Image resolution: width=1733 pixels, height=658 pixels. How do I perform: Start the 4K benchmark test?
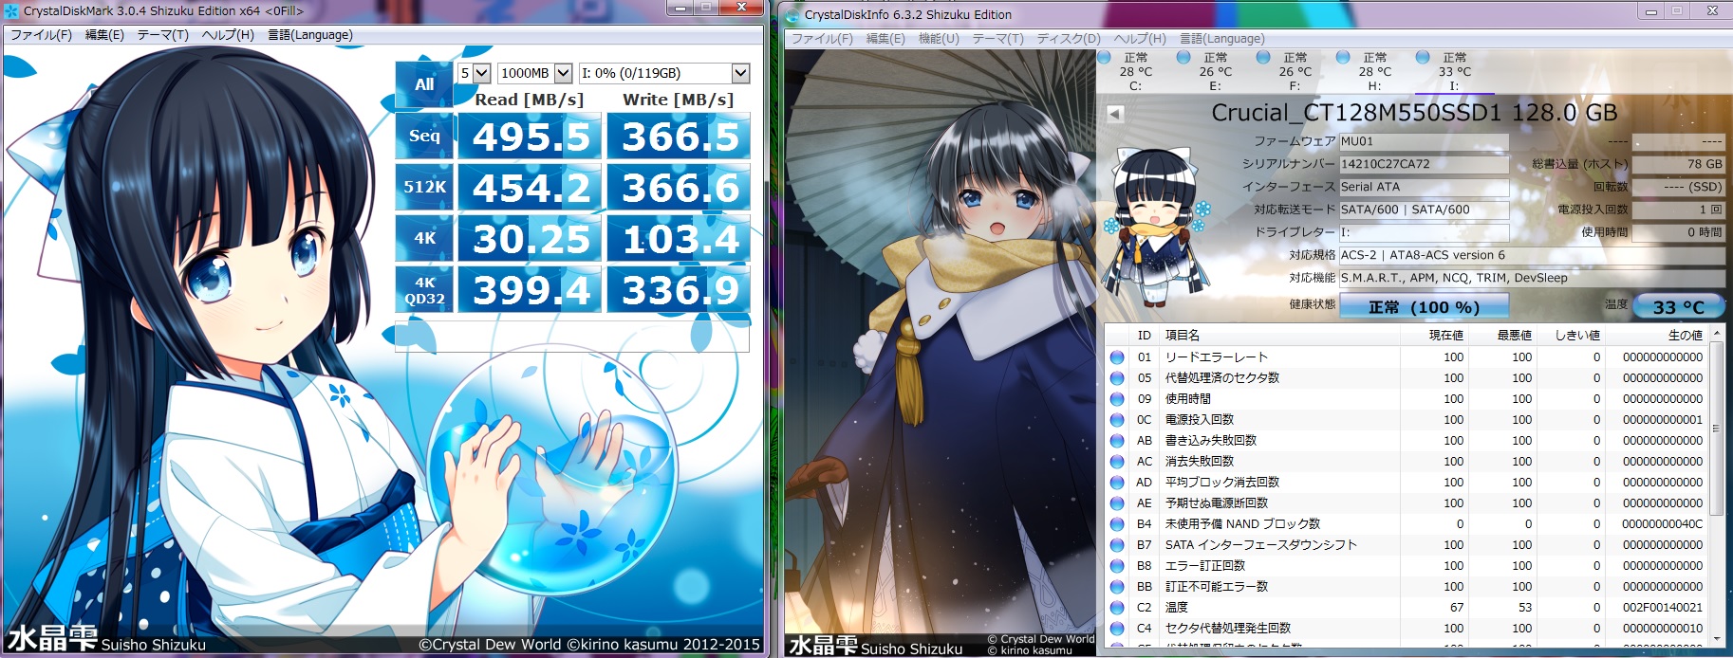click(424, 238)
